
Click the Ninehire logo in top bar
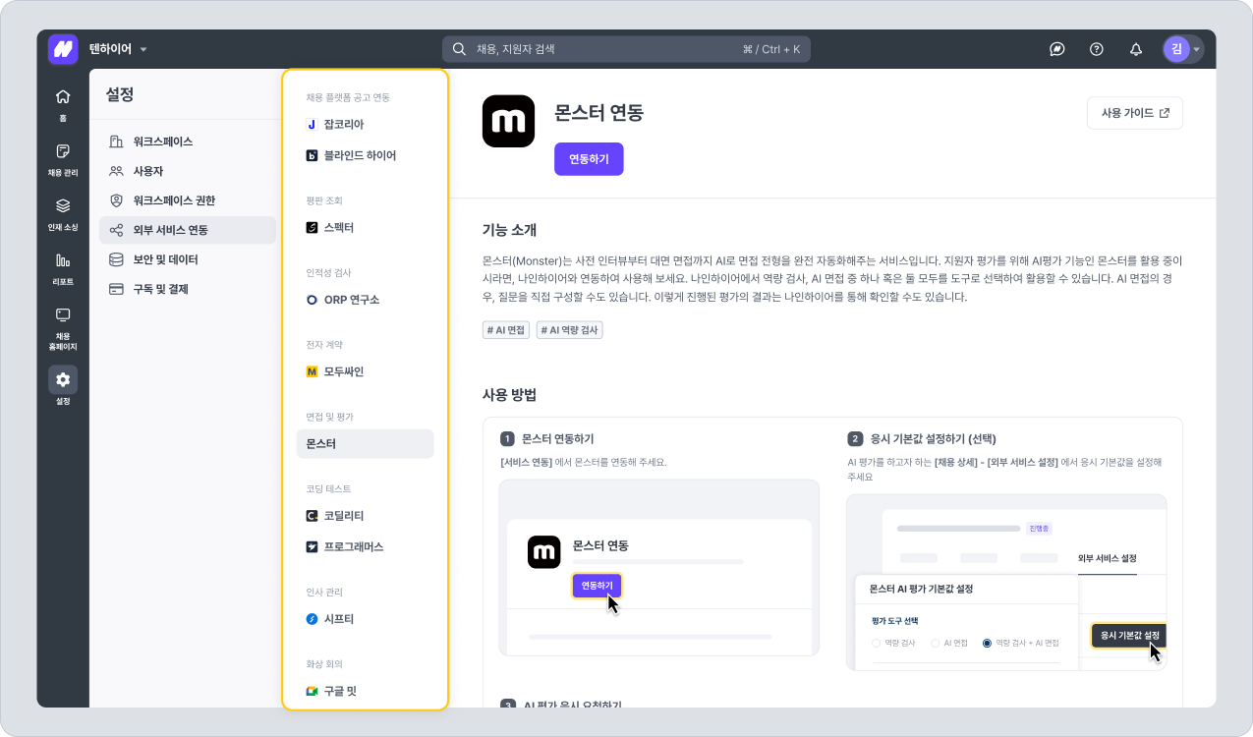click(63, 49)
